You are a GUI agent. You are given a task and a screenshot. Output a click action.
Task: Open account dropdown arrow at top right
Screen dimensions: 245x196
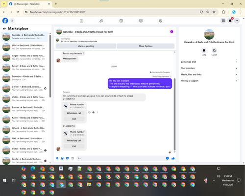[237, 21]
